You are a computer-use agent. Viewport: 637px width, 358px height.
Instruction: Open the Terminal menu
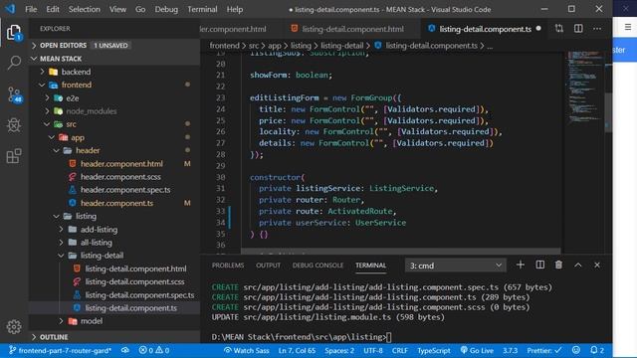[202, 9]
